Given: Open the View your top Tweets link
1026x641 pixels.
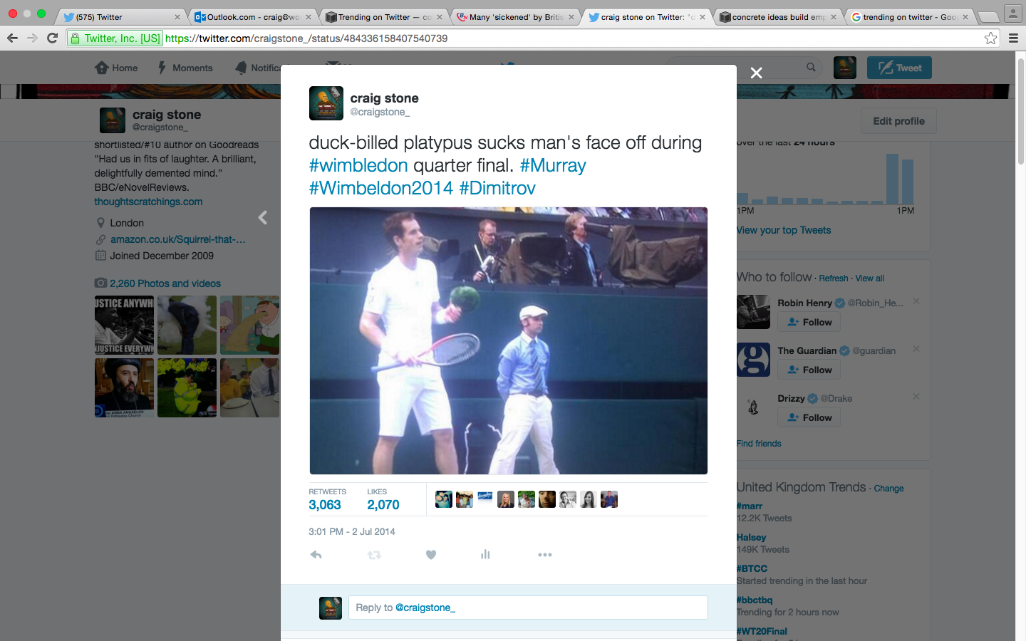Looking at the screenshot, I should [x=784, y=230].
